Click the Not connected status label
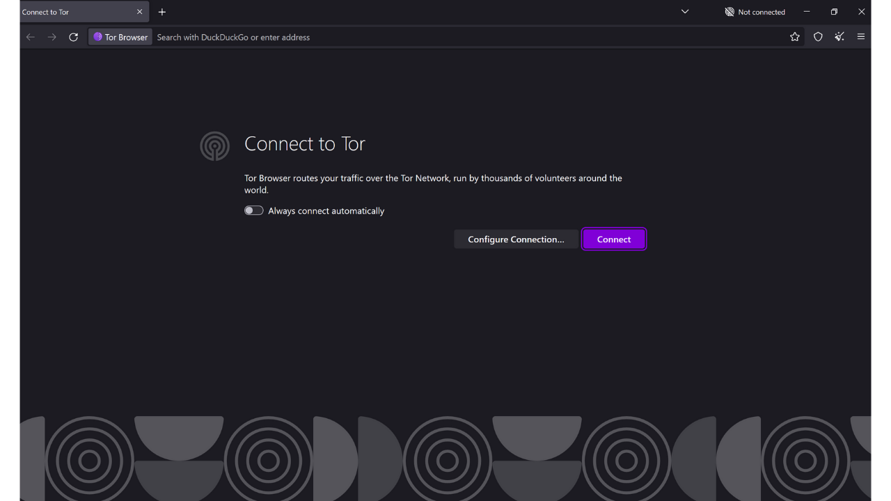The width and height of the screenshot is (891, 501). point(762,12)
